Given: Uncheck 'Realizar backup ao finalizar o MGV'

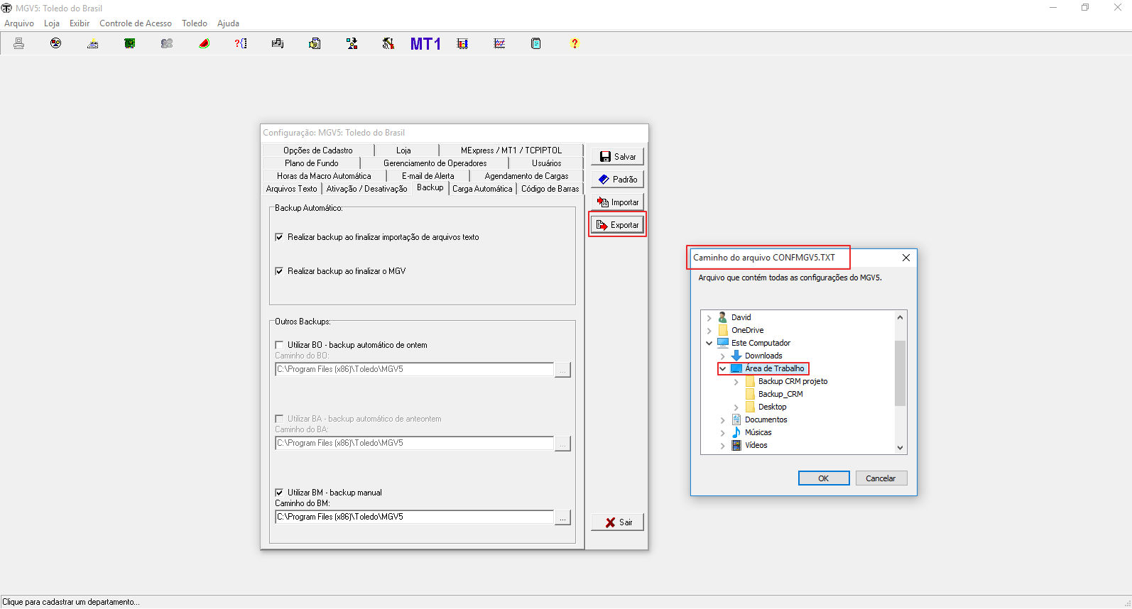Looking at the screenshot, I should [x=279, y=271].
